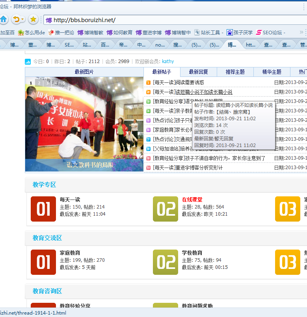Select the 推荐主题 tab
Screen dimensions: 307x317
click(235, 72)
